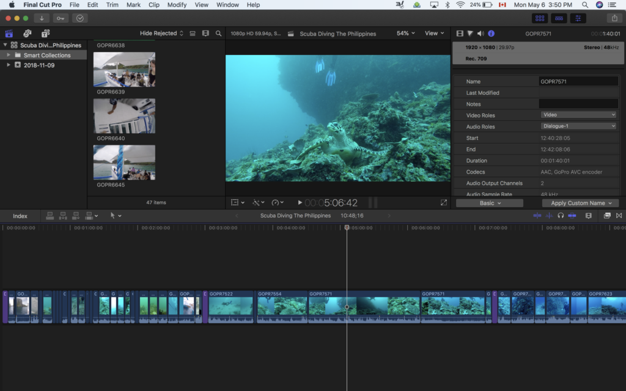Open the Photos and Audio sidebar
This screenshot has width=626, height=391.
(x=28, y=34)
